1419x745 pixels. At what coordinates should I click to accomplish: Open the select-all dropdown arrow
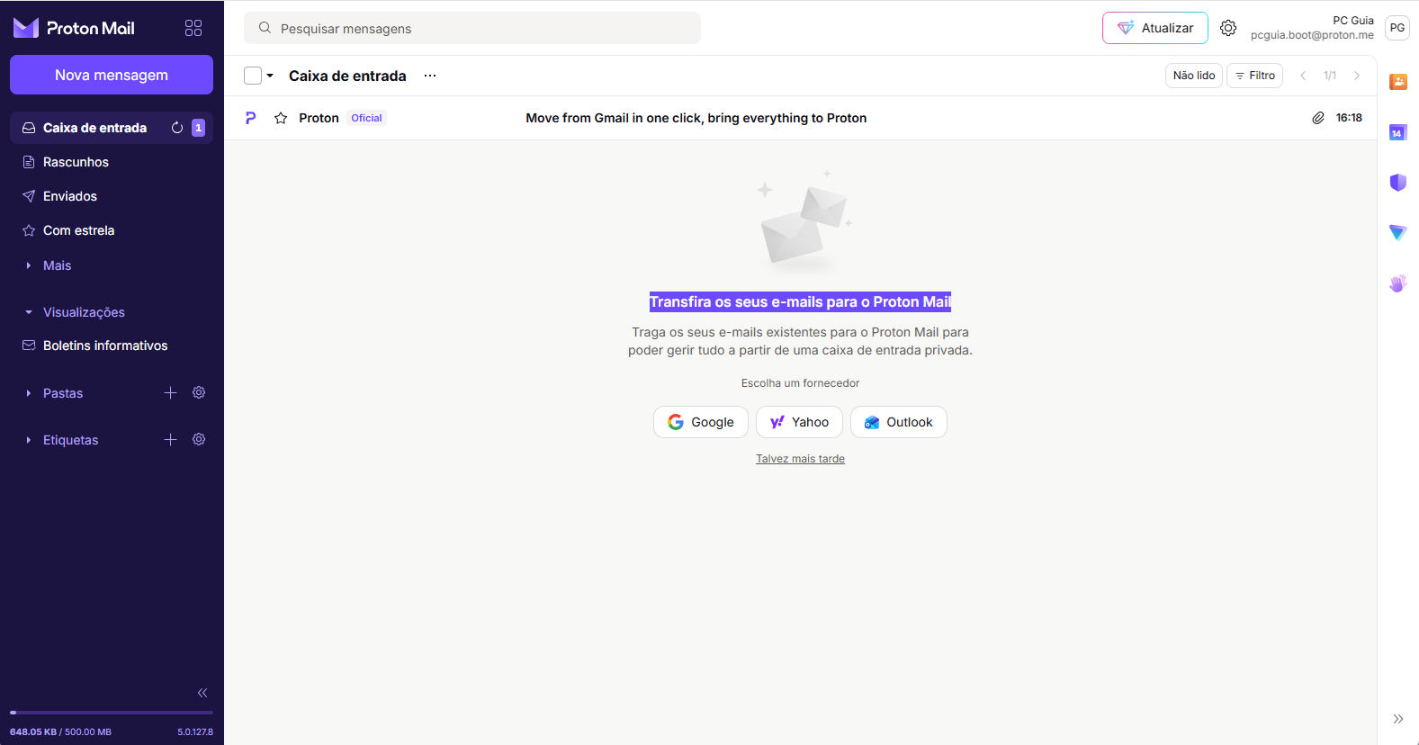(x=270, y=76)
